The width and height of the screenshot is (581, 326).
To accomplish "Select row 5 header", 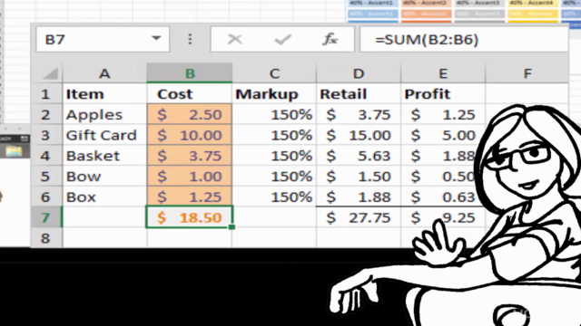I will pyautogui.click(x=46, y=177).
